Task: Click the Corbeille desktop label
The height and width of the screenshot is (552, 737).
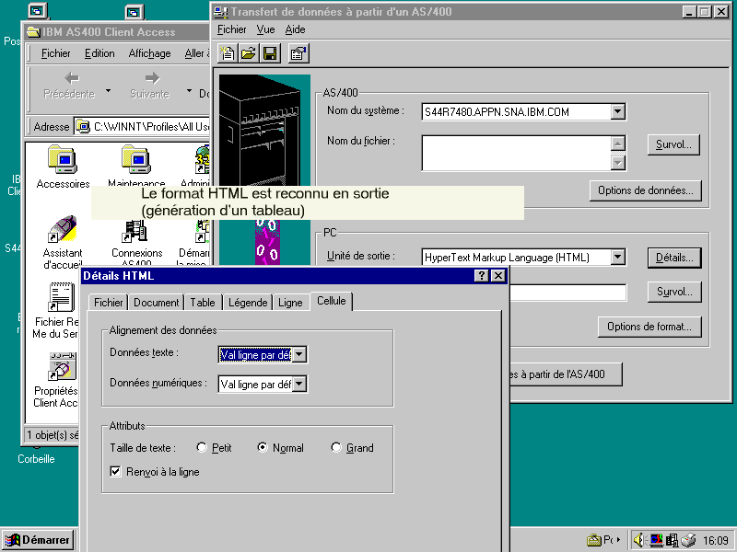Action: coord(36,459)
